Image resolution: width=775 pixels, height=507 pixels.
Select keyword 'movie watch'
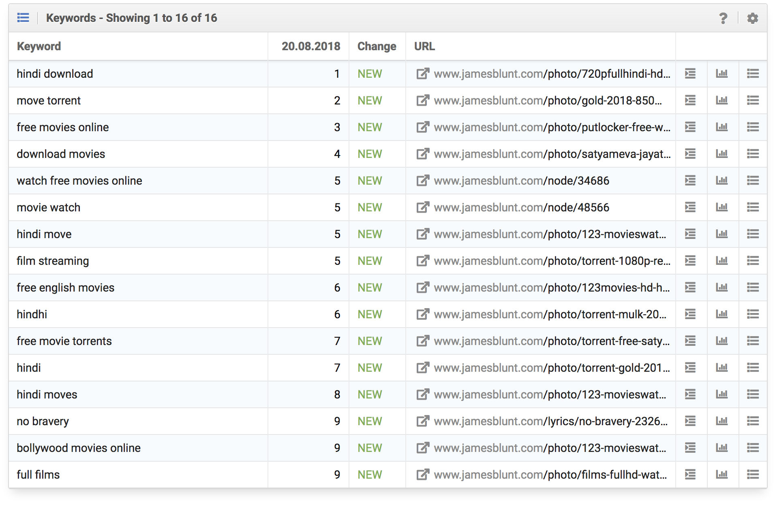tap(49, 207)
